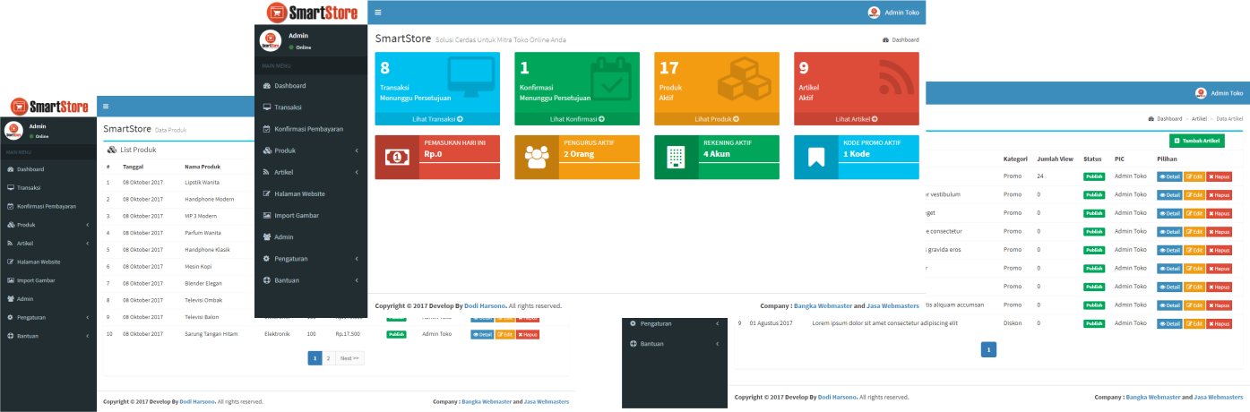Image resolution: width=1250 pixels, height=412 pixels.
Task: Click Admin profile picture in Data Produk sidebar
Action: (13, 130)
